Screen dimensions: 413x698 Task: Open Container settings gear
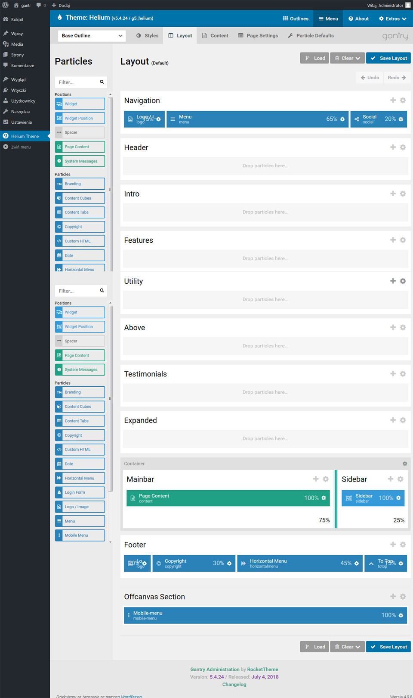coord(405,464)
